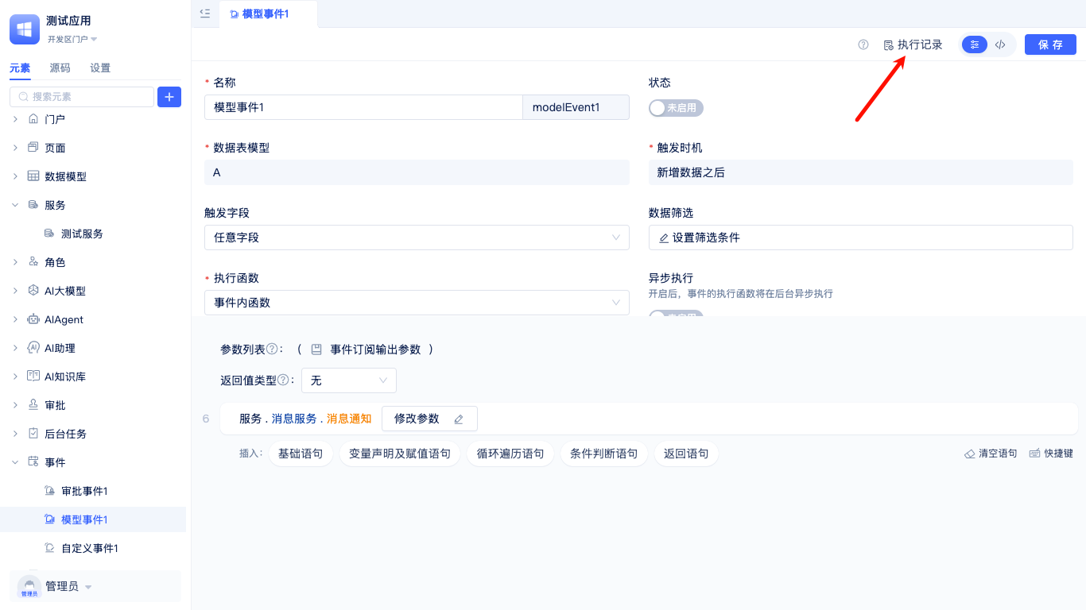Expand the 审批 tree node
1086x610 pixels.
click(15, 405)
